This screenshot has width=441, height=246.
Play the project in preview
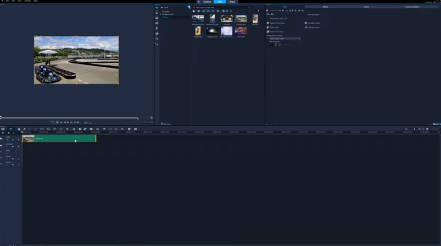[x=58, y=122]
